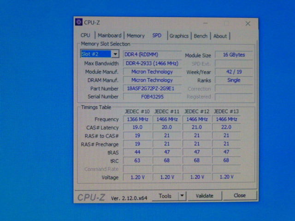Click JEDEC #10 RAS# to CAS# value 19
The height and width of the screenshot is (221, 295).
pyautogui.click(x=137, y=136)
